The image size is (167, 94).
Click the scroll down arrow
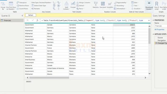150,73
